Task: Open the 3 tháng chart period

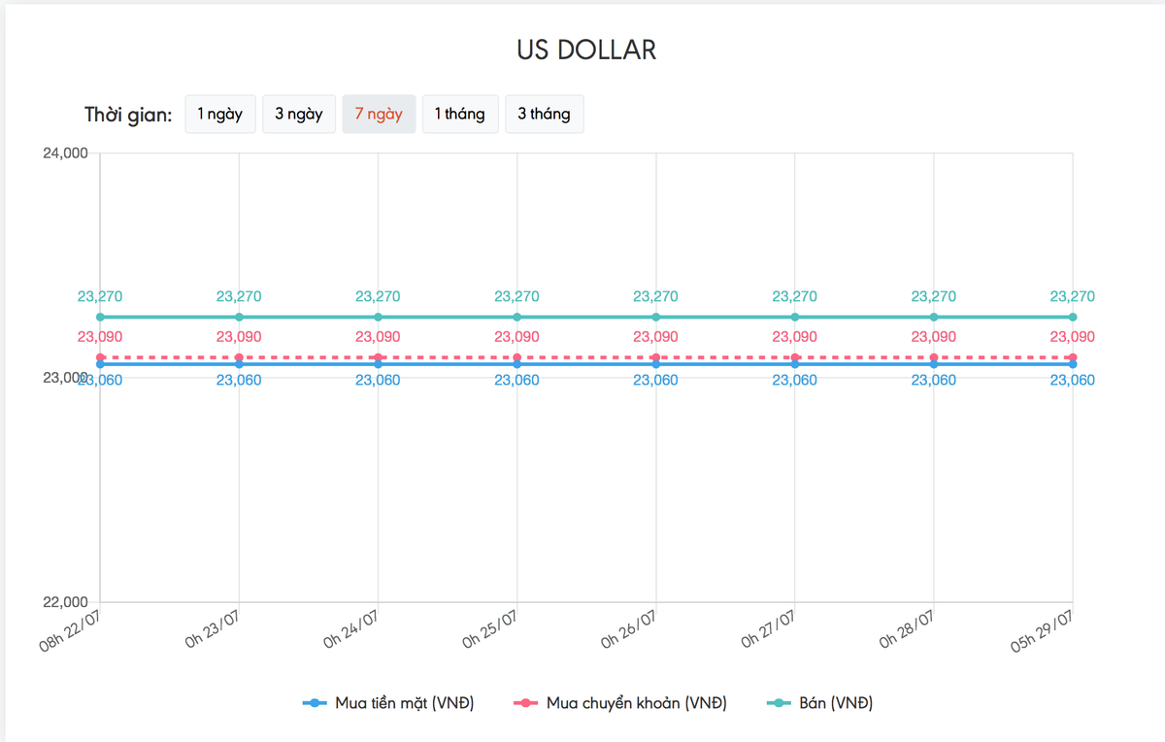Action: (x=544, y=115)
